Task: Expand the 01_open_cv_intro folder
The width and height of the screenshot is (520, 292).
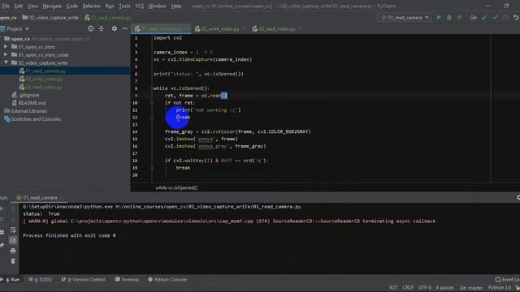Action: tap(6, 47)
